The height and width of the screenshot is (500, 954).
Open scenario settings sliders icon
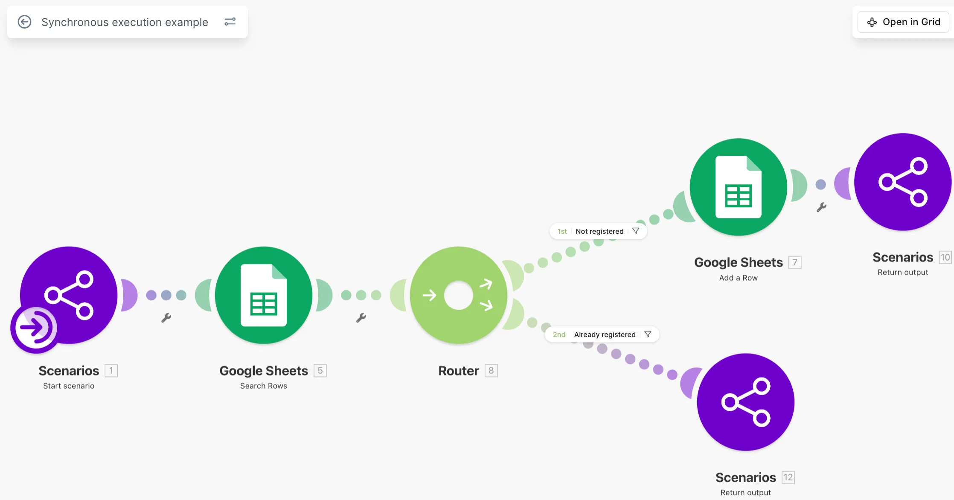[x=230, y=22]
